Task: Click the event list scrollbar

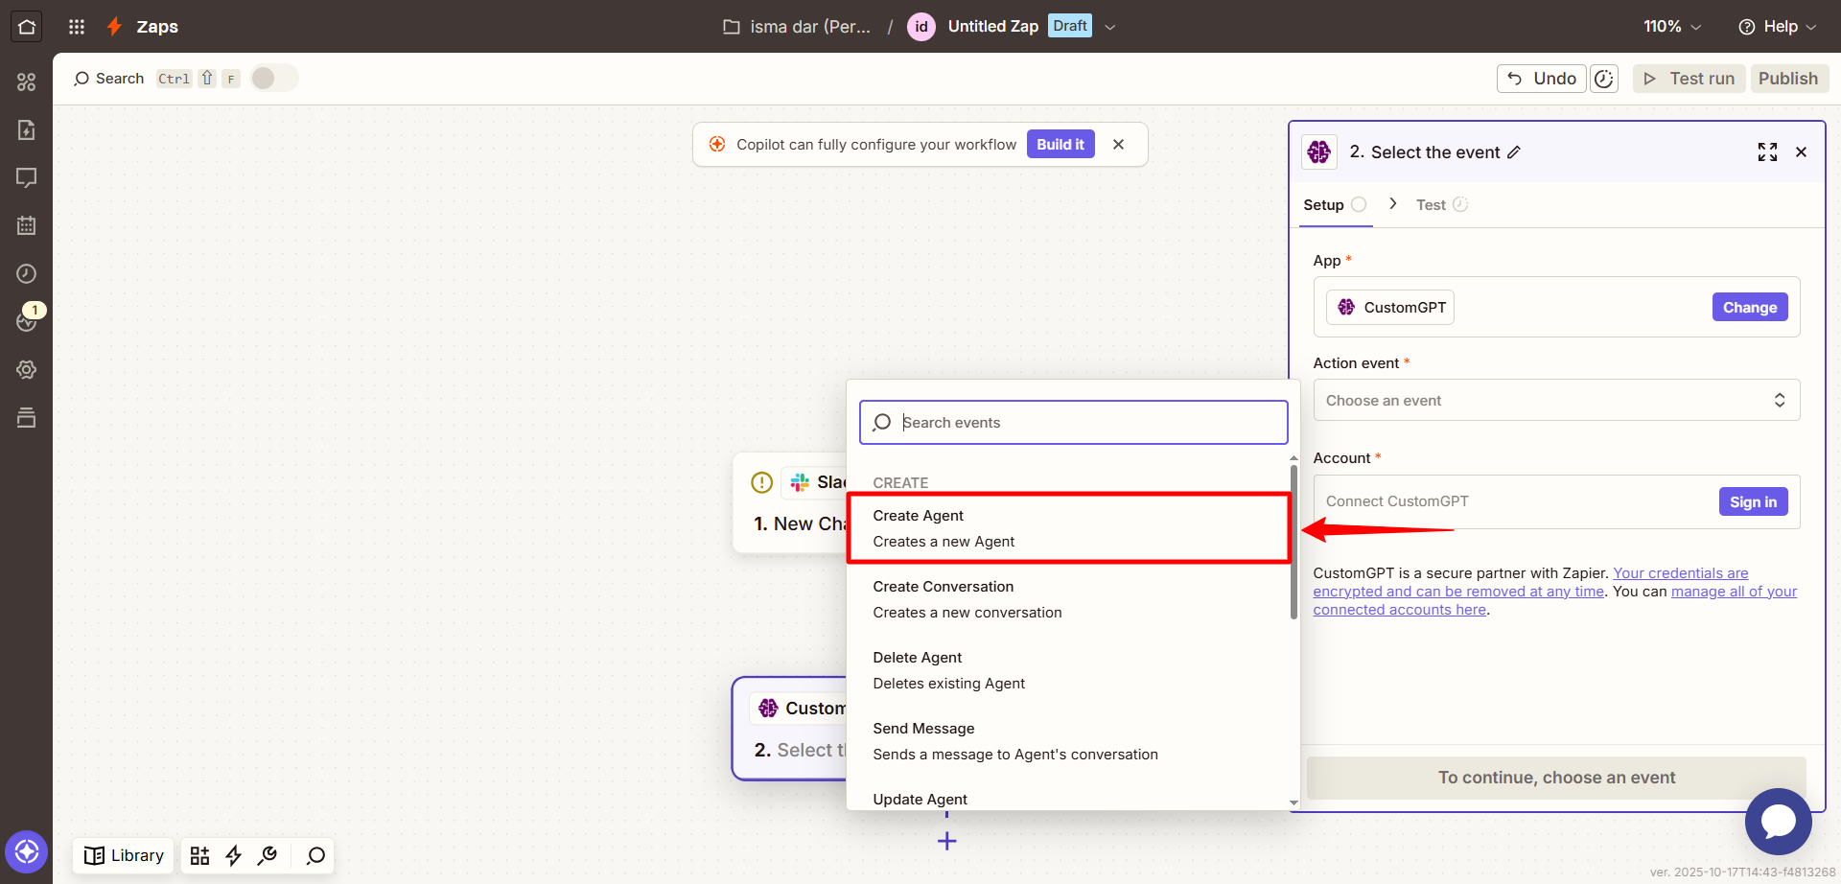Action: 1293,542
